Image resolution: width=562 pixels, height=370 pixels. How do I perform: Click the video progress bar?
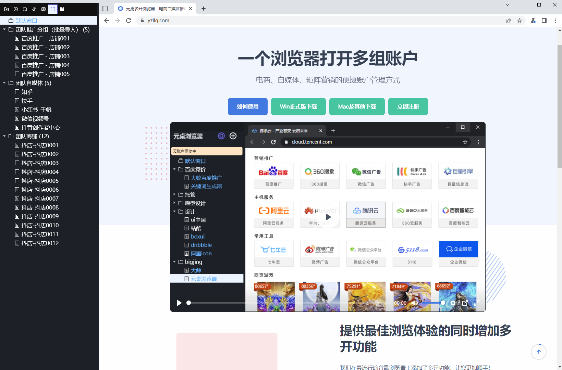pyautogui.click(x=290, y=303)
